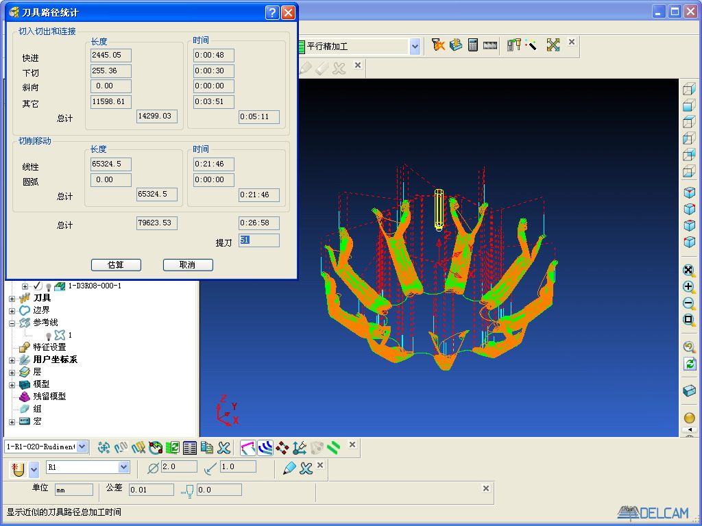This screenshot has width=702, height=526.
Task: Click the green refresh arrows toolpath icon
Action: [172, 447]
